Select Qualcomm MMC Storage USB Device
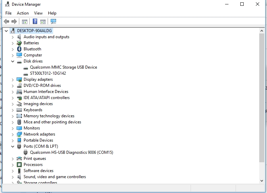The image size is (267, 193). [64, 67]
